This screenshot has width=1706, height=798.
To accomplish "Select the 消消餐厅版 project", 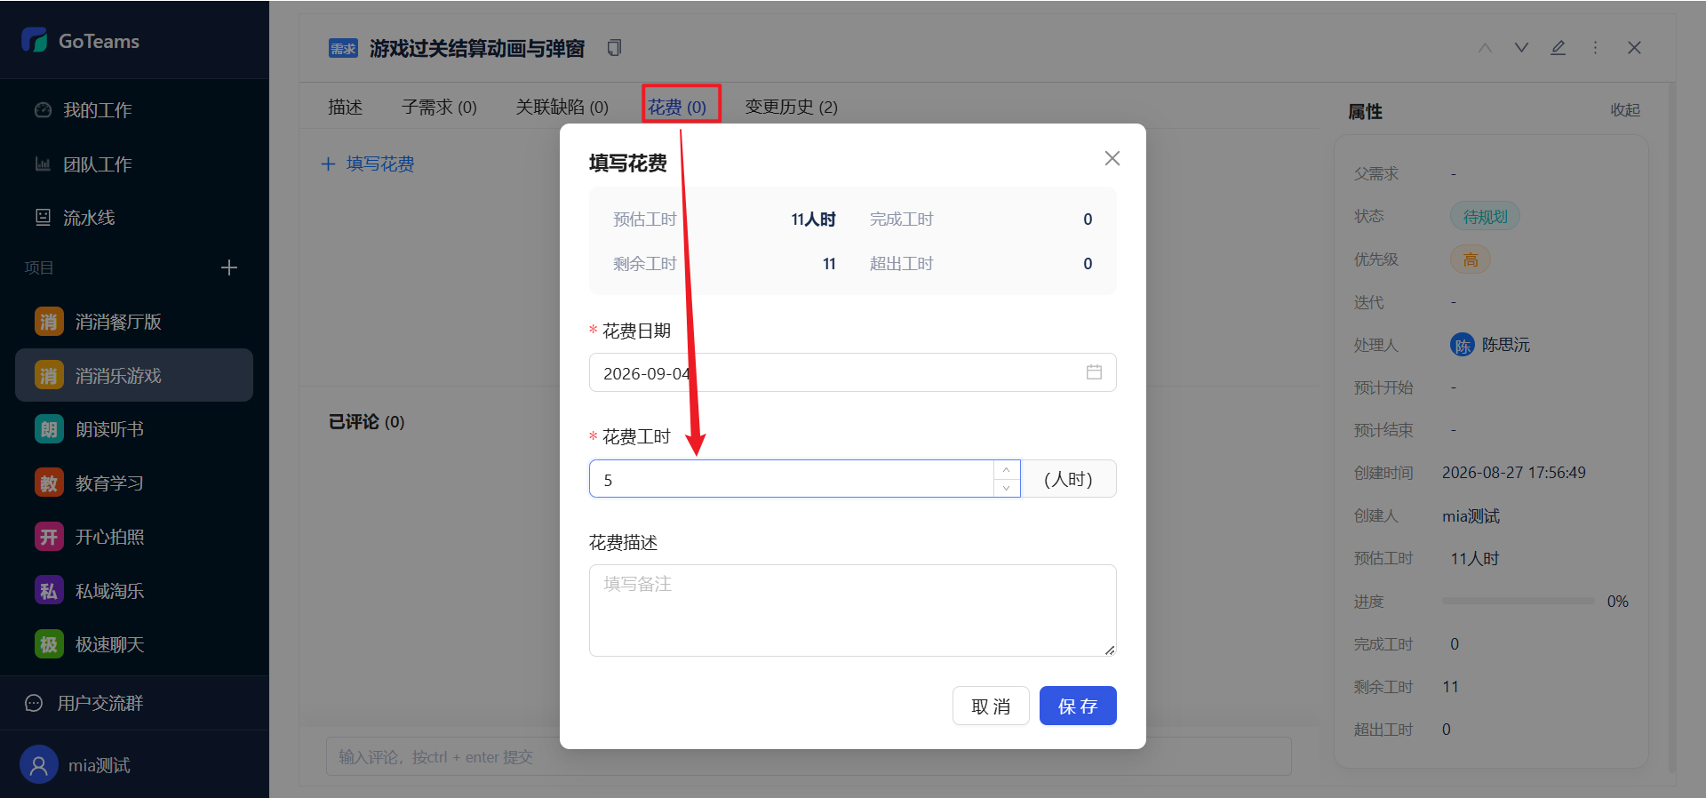I will point(134,322).
